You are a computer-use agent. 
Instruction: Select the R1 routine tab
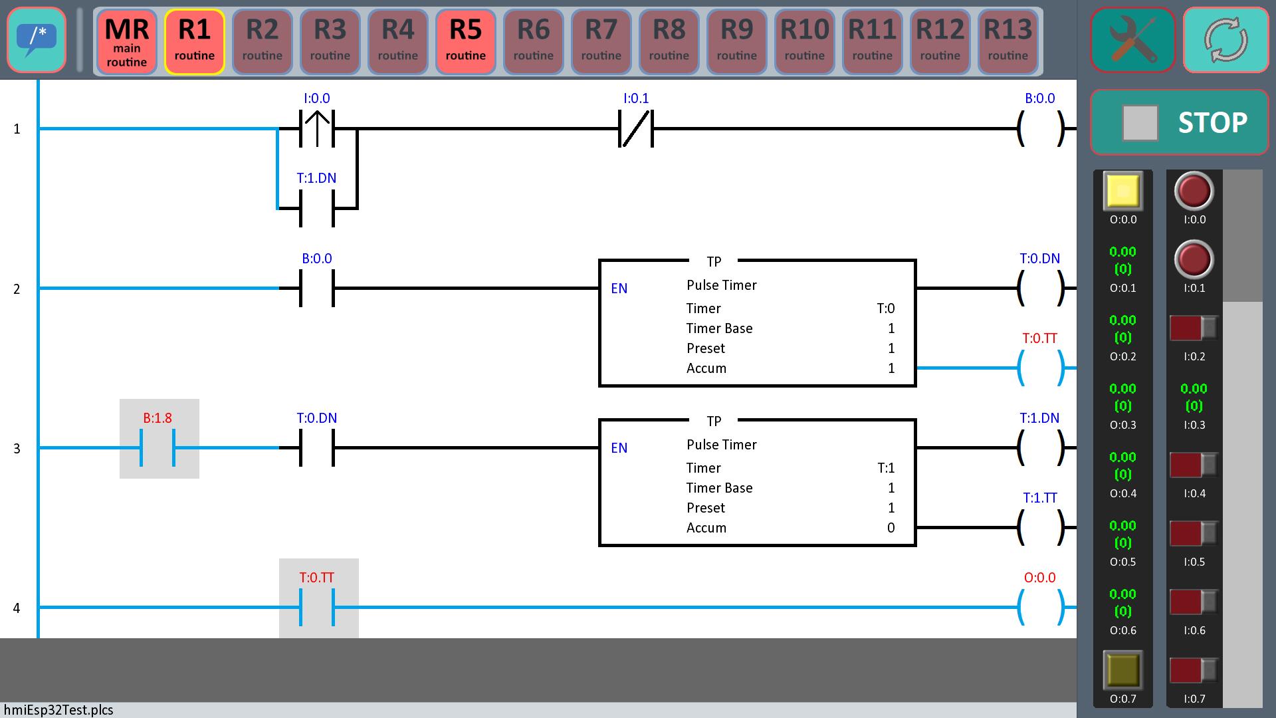(195, 42)
